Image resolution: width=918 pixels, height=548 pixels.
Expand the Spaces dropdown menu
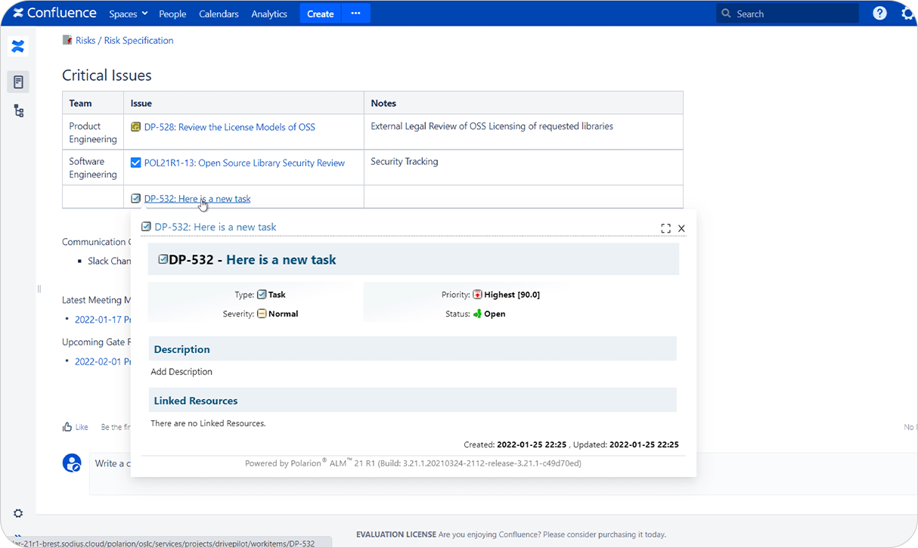pos(128,14)
